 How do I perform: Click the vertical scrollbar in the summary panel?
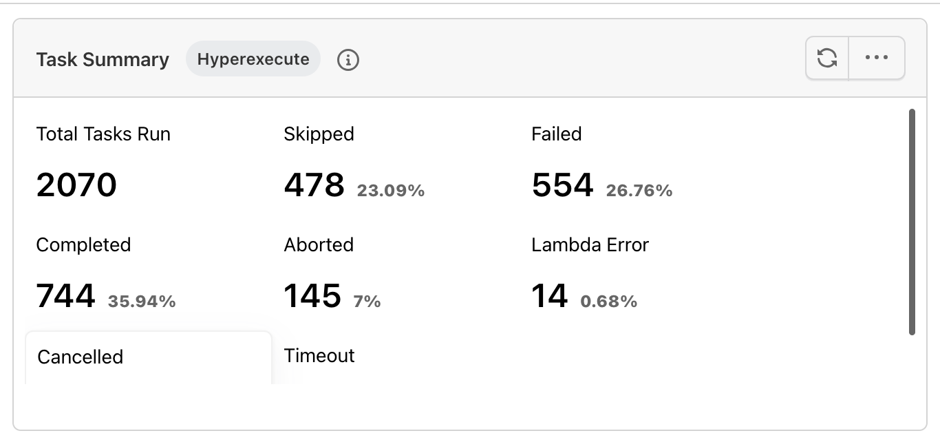click(912, 222)
